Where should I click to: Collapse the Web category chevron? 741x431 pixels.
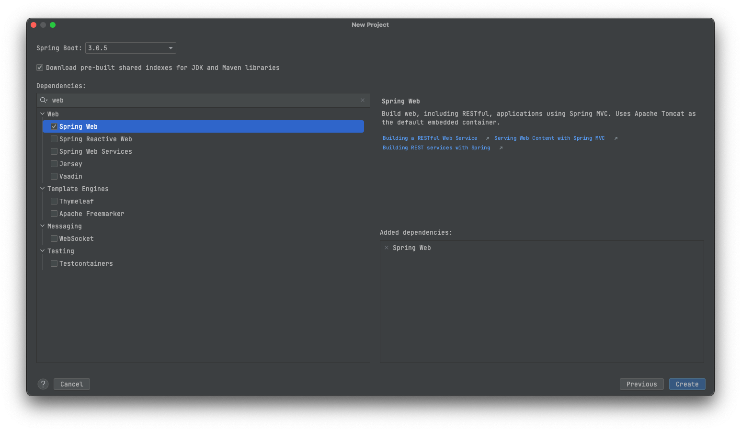point(42,114)
